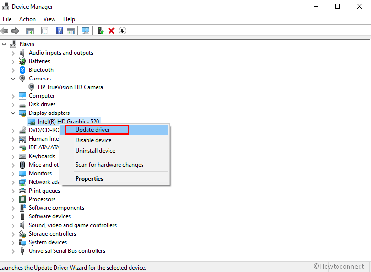Open the File menu

(7, 19)
